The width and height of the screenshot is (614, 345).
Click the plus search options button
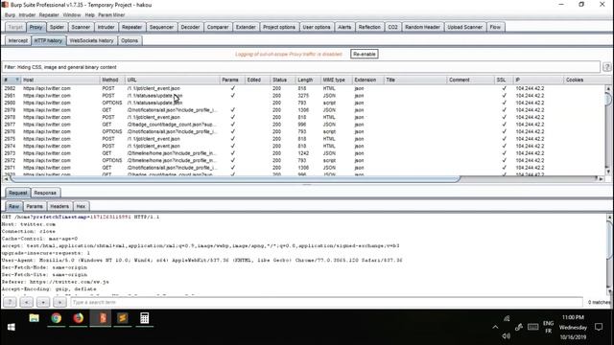(43, 302)
